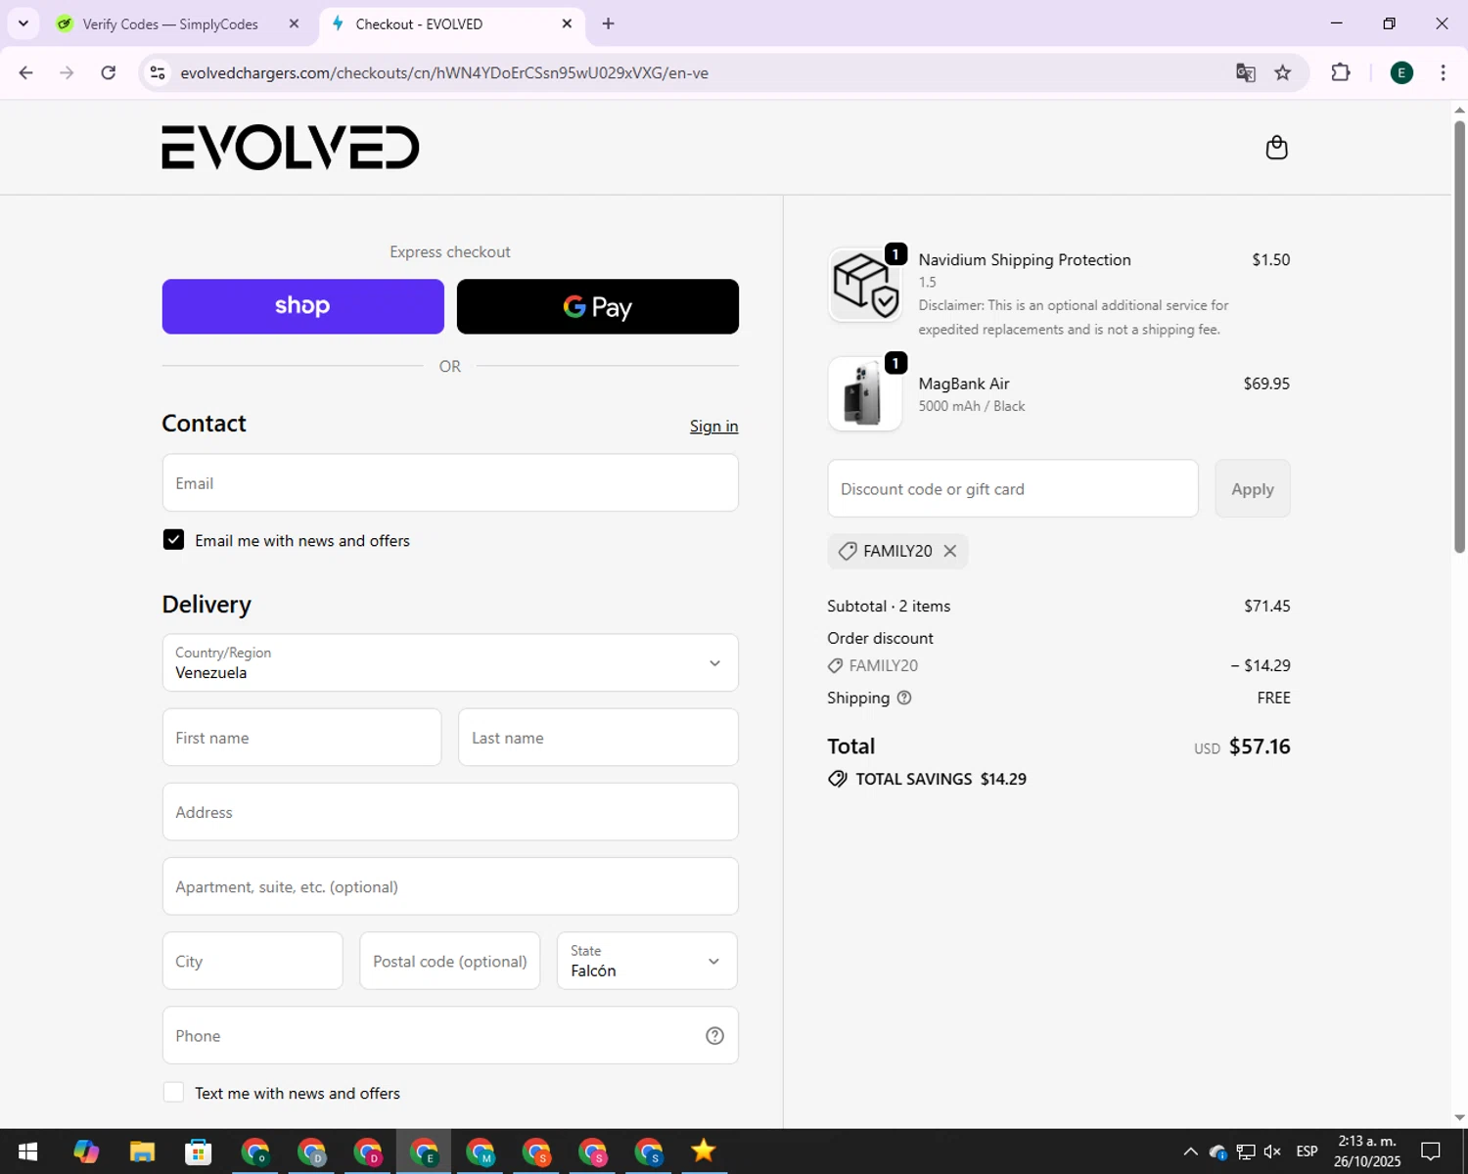
Task: Focus the Last name field
Action: (598, 738)
